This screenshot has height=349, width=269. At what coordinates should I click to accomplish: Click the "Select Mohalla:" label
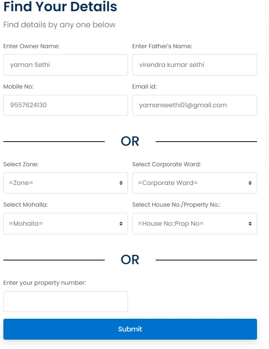[x=25, y=205]
